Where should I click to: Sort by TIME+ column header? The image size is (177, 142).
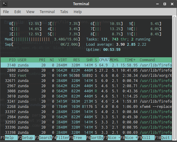coord(130,60)
